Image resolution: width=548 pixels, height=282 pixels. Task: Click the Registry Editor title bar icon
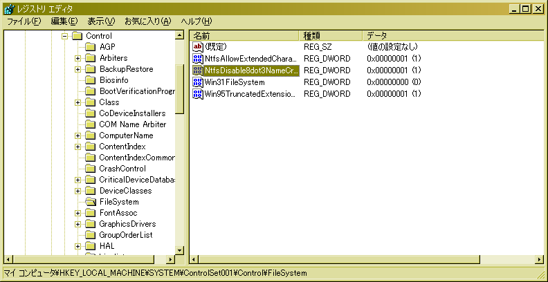pyautogui.click(x=8, y=8)
